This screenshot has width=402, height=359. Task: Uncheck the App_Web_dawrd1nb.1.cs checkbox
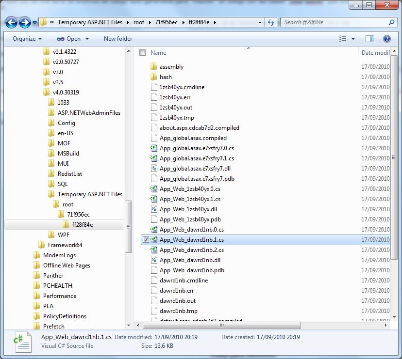[x=146, y=240]
